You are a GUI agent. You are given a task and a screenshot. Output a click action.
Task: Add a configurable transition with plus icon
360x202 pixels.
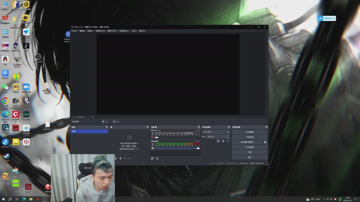(218, 141)
